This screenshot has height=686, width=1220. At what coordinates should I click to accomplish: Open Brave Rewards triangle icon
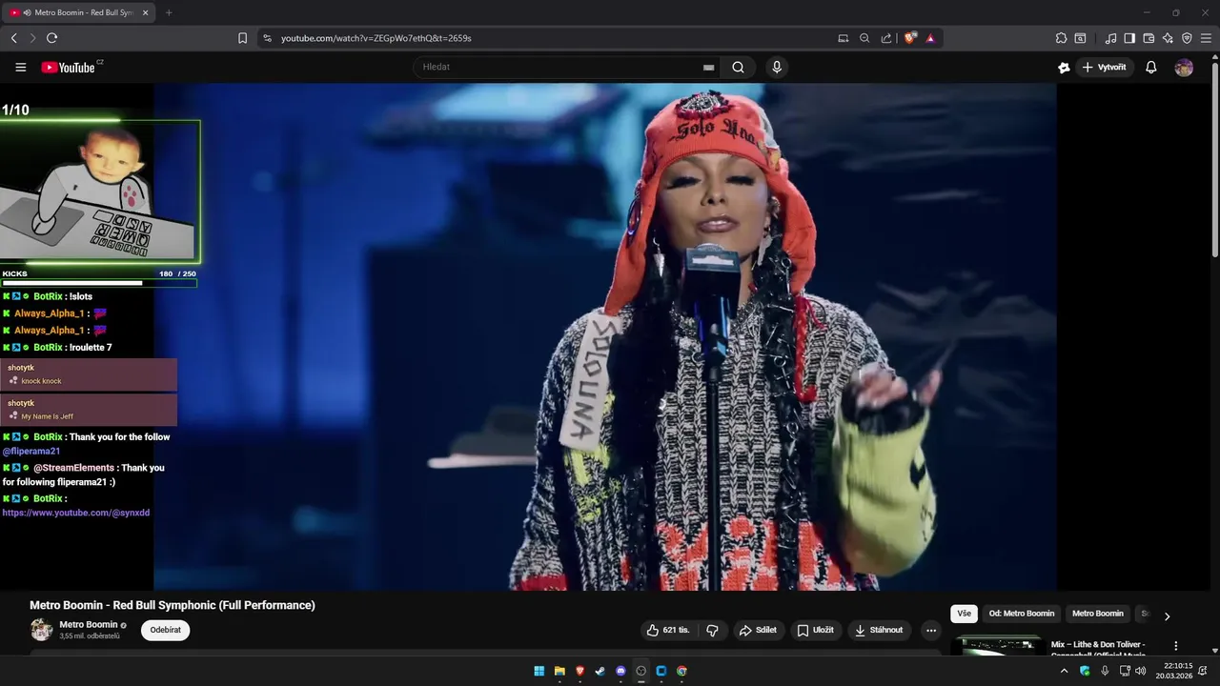(930, 38)
